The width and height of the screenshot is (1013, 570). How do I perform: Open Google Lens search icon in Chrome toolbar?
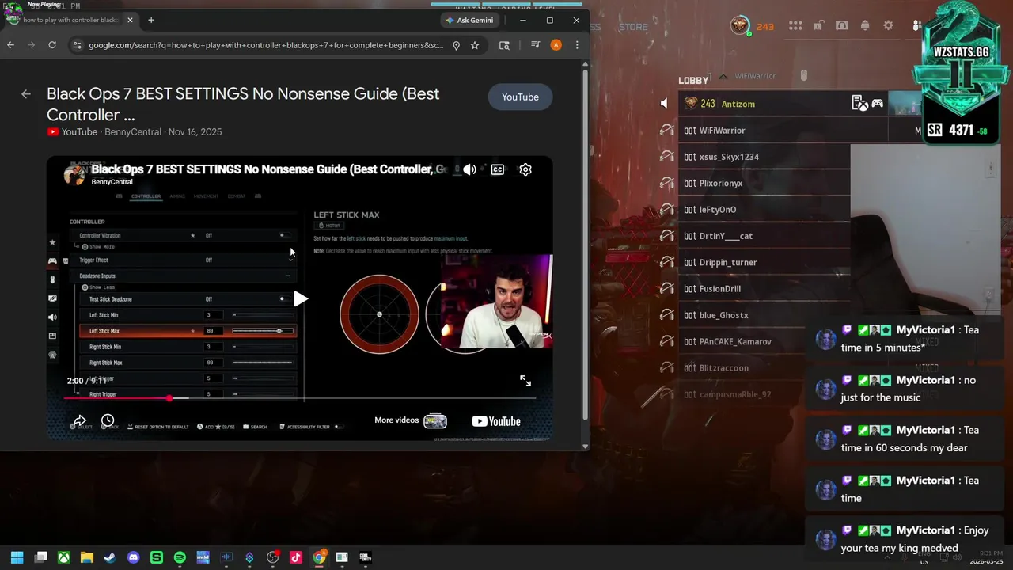point(504,45)
